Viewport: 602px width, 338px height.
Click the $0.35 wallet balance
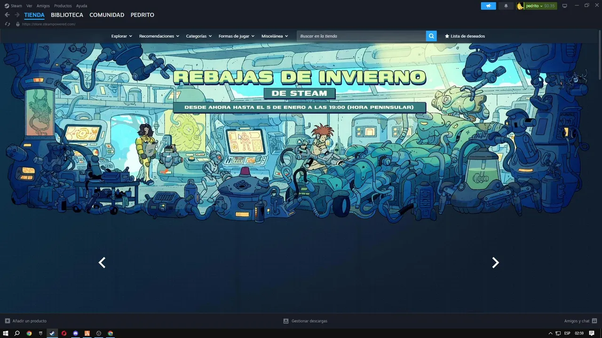pyautogui.click(x=549, y=6)
